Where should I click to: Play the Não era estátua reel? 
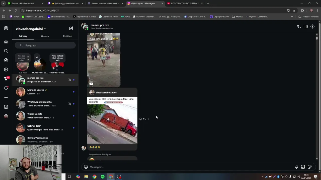coord(104,60)
